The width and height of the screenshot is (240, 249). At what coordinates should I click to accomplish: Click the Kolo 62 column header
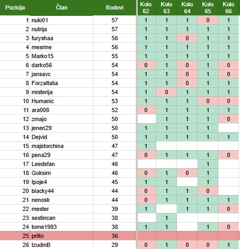tap(146, 7)
